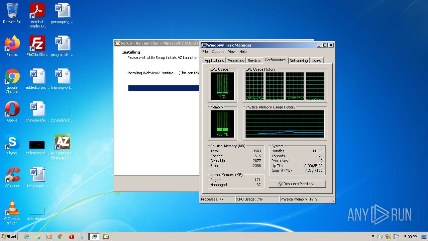
Task: Click the AZ Setup window title icon
Action: (x=117, y=43)
